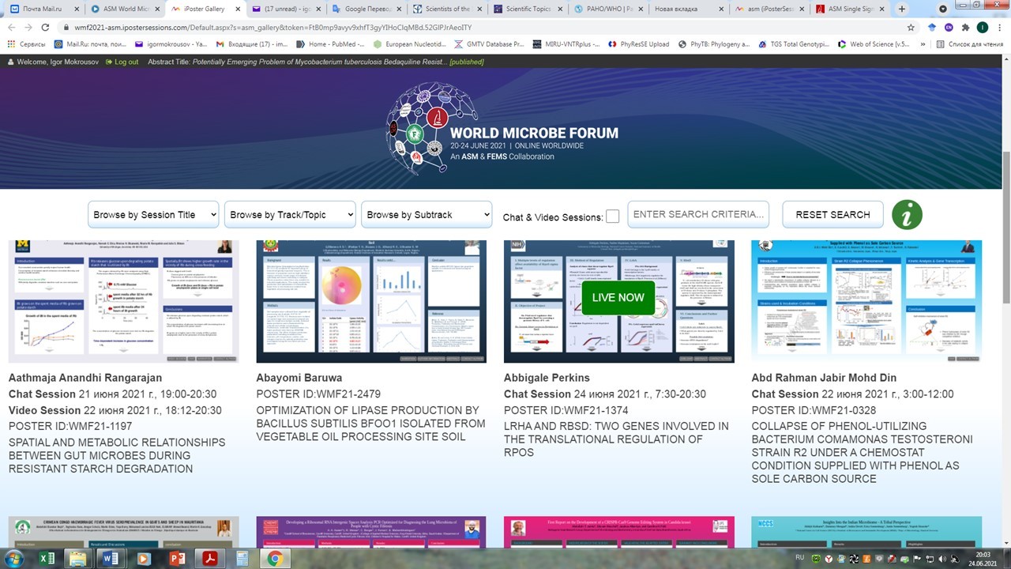Click the RESET SEARCH button
Image resolution: width=1011 pixels, height=569 pixels.
[832, 214]
